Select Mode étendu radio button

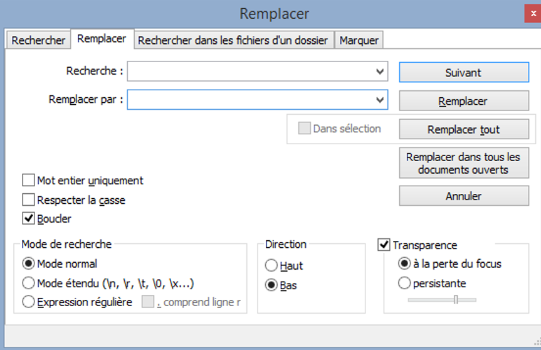[28, 283]
